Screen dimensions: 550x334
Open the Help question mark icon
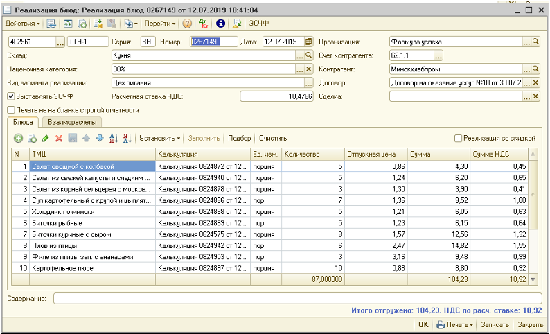187,24
